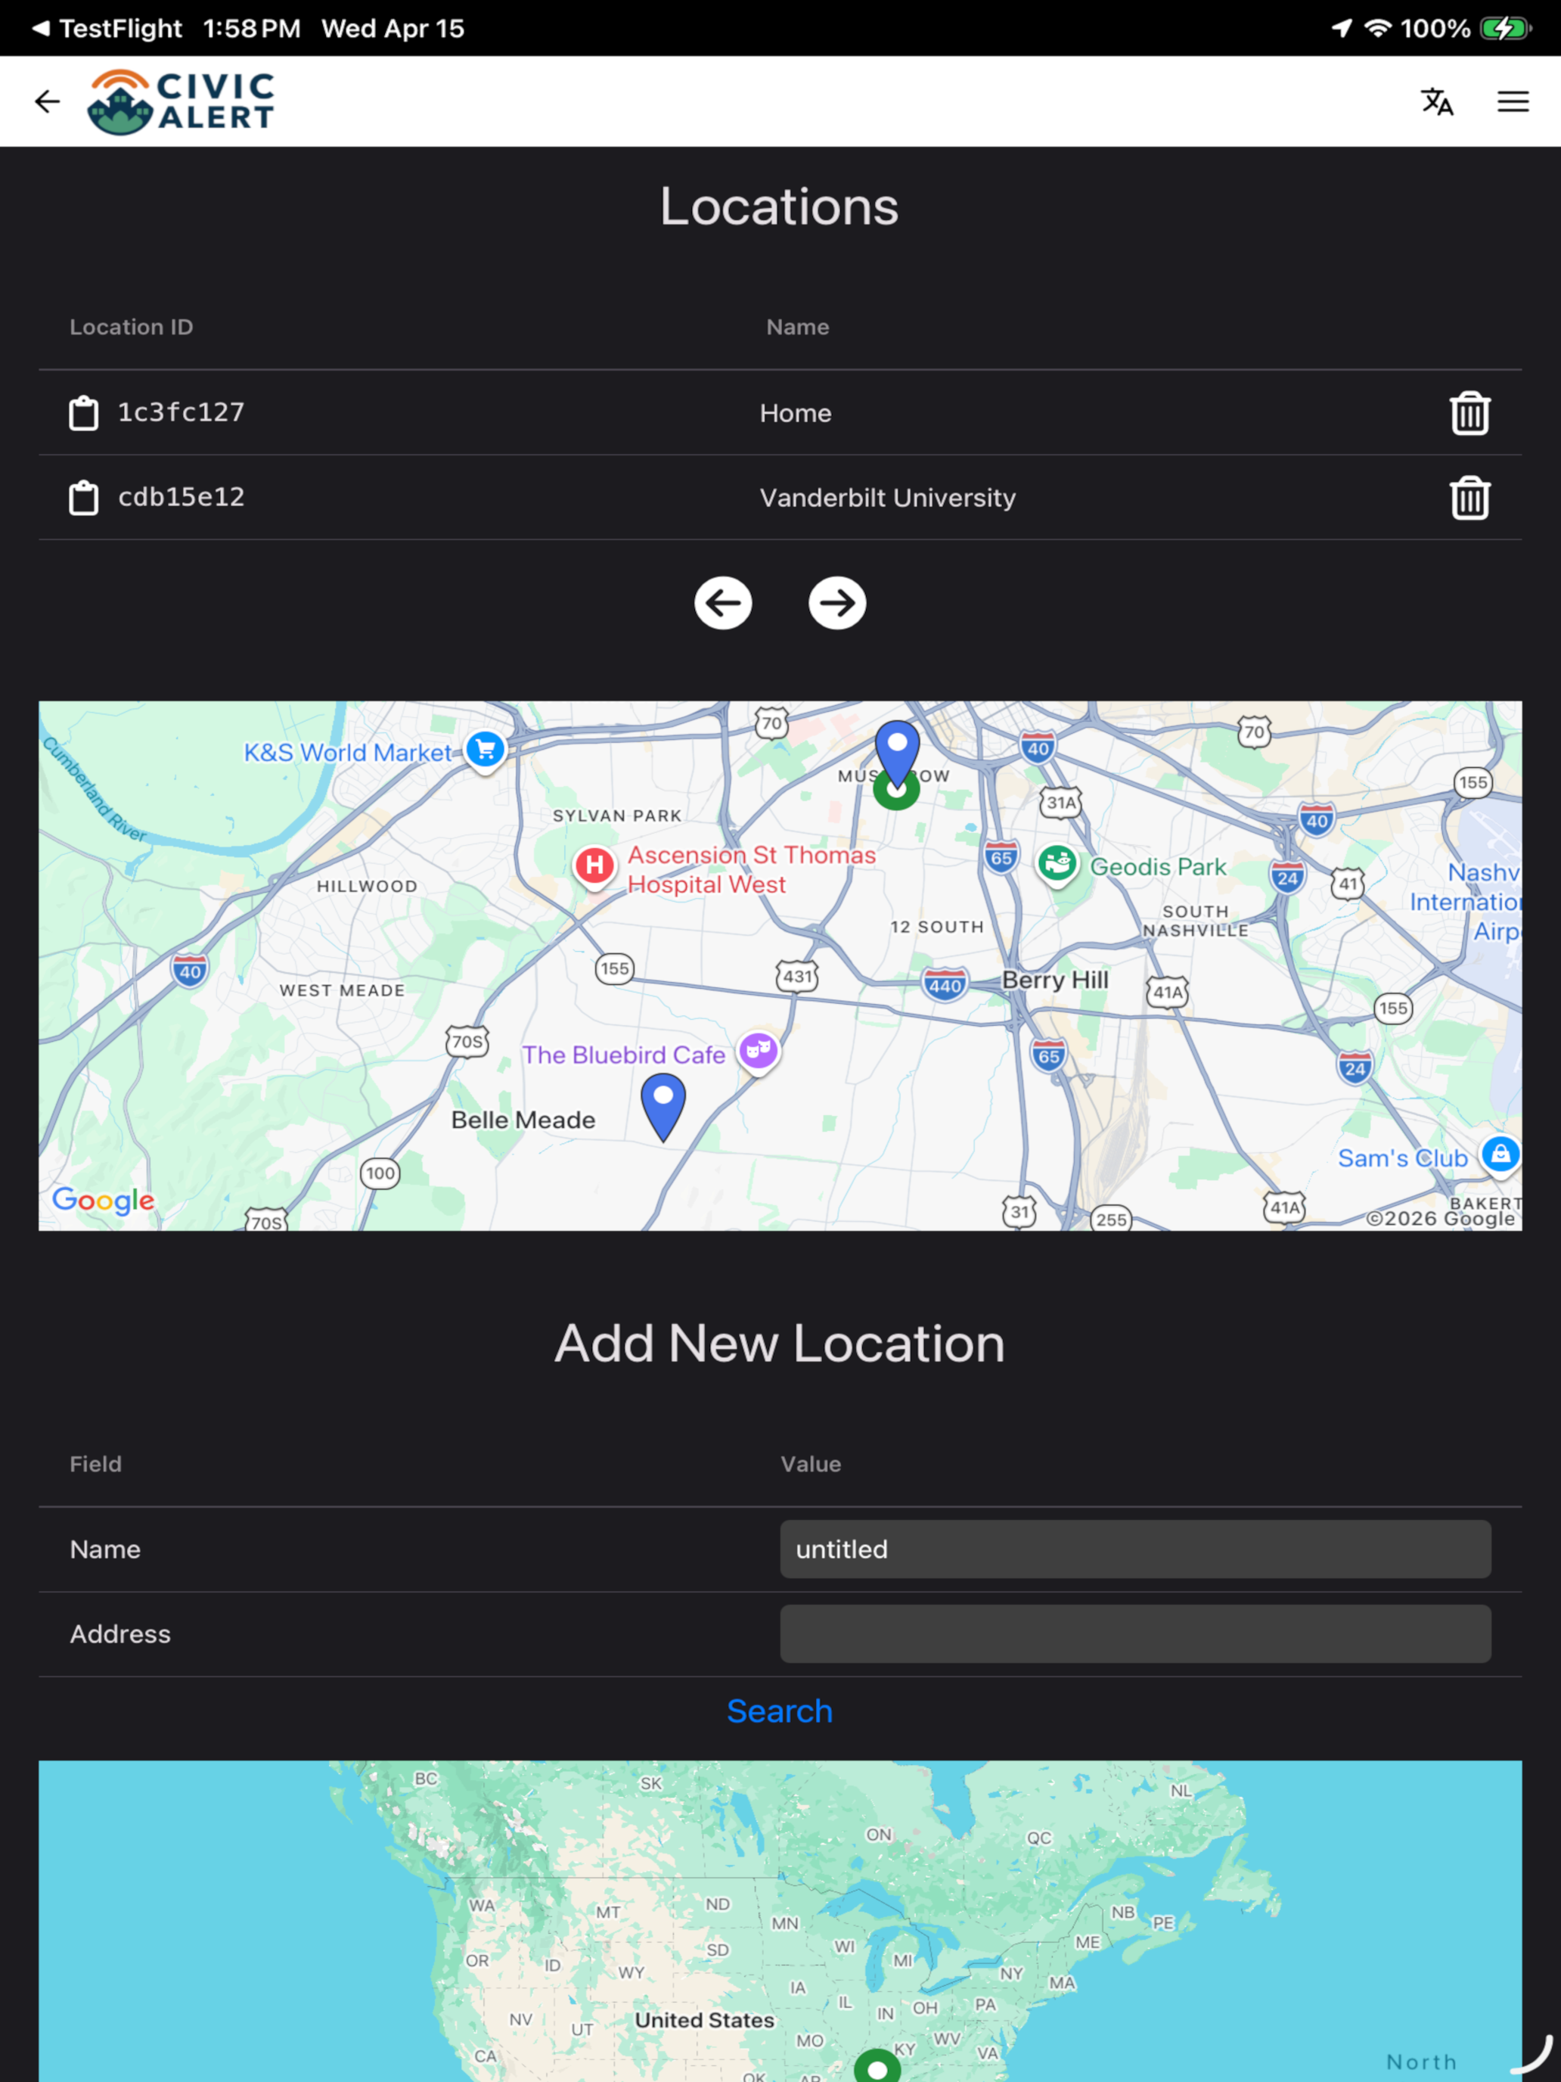Tap the Wi-Fi status icon
1561x2082 pixels.
click(x=1377, y=28)
